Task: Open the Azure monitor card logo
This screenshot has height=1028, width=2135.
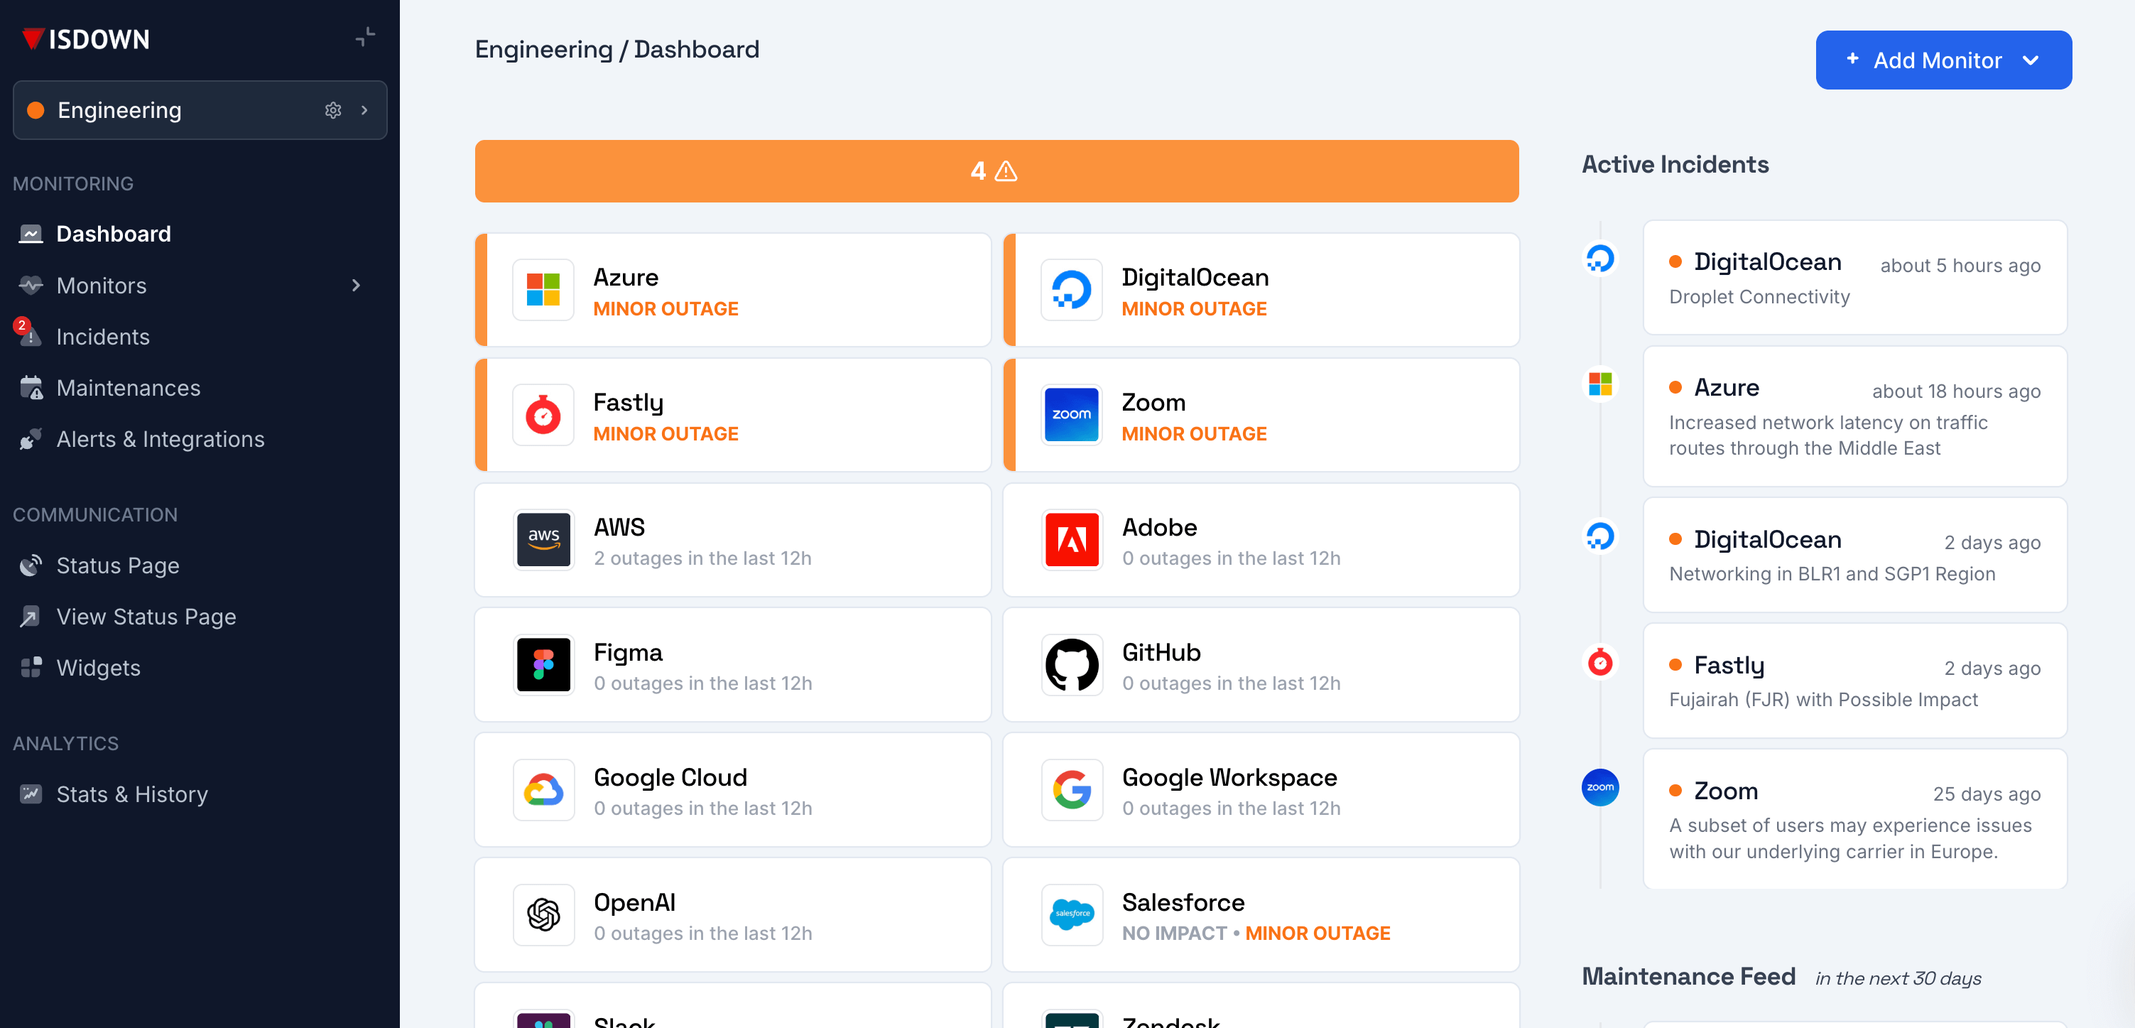Action: pos(544,290)
